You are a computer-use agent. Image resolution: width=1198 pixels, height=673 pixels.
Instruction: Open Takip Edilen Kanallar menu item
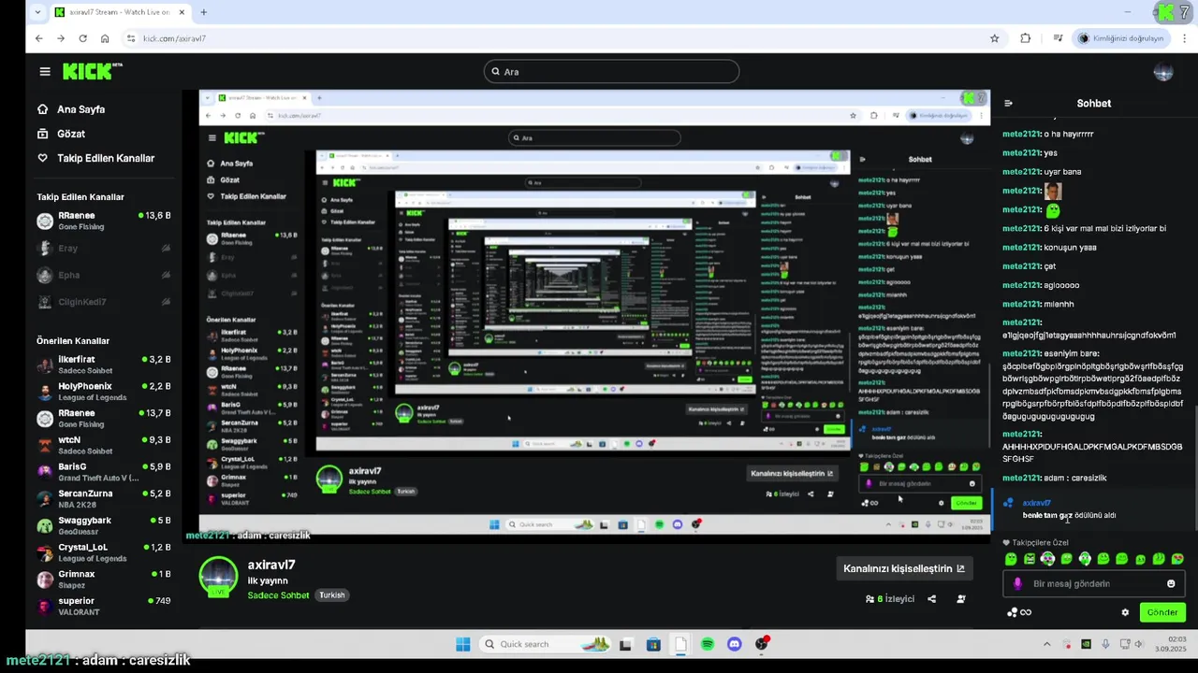tap(106, 158)
